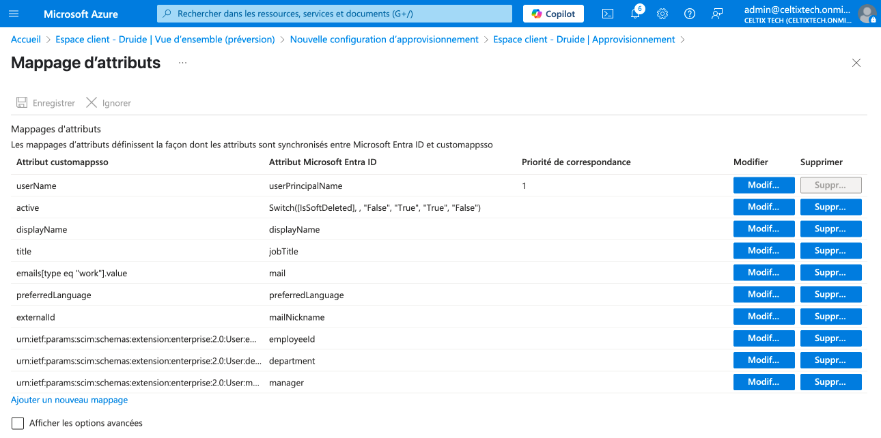Image resolution: width=881 pixels, height=438 pixels.
Task: Open the feedback icon in the header
Action: pyautogui.click(x=716, y=14)
